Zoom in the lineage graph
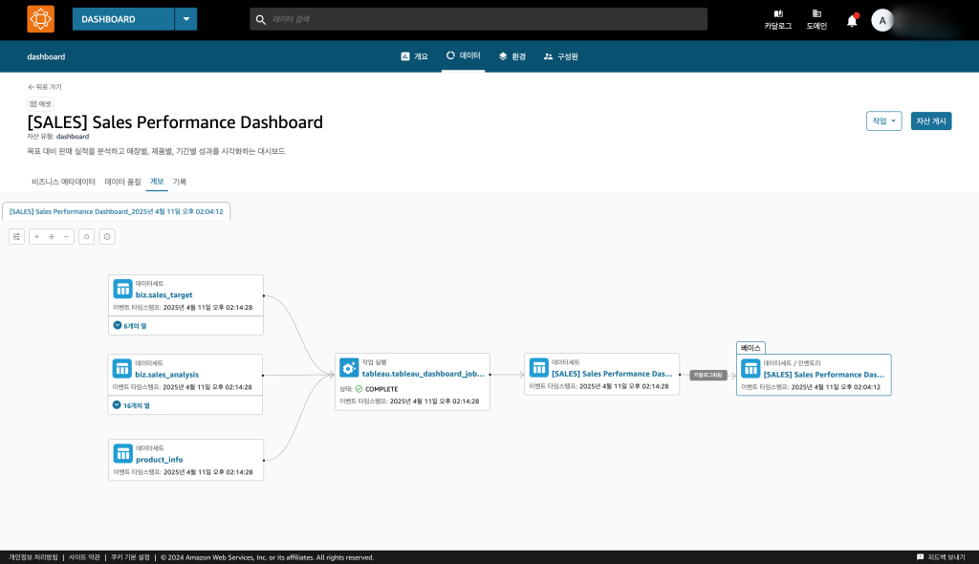Image resolution: width=979 pixels, height=564 pixels. [37, 237]
